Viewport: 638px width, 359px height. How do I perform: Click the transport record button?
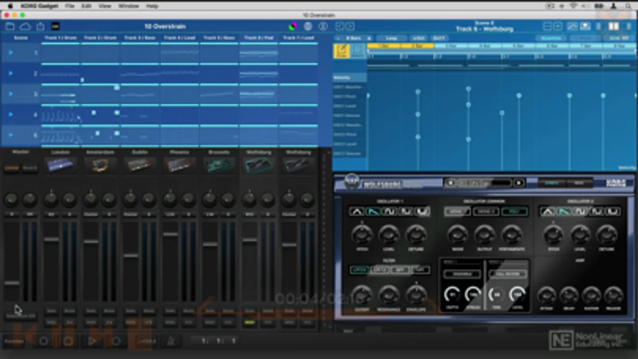click(43, 341)
